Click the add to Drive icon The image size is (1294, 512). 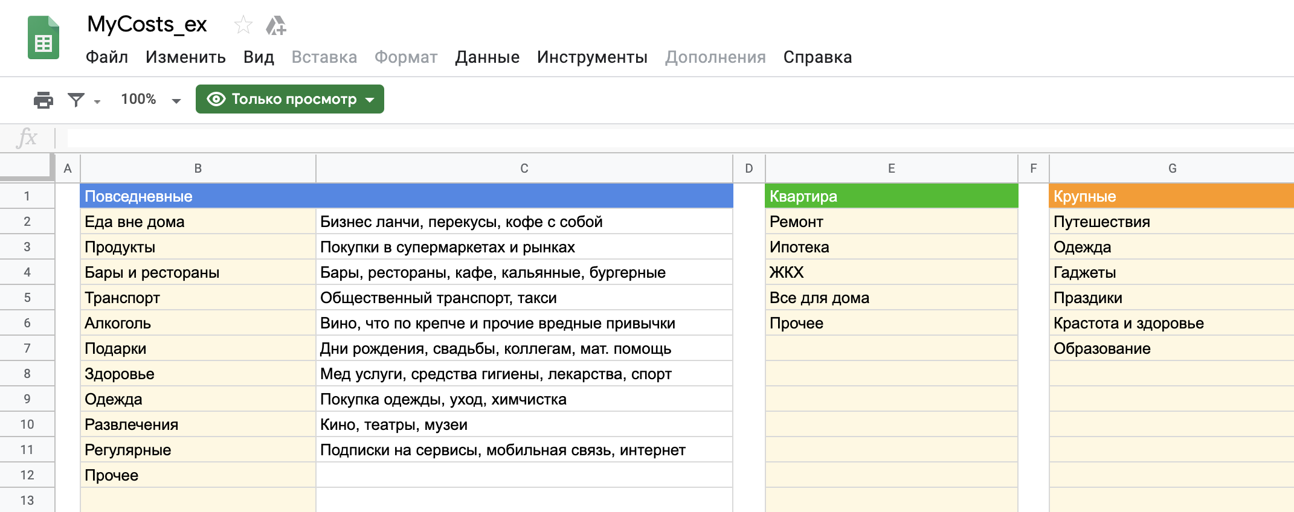tap(276, 25)
